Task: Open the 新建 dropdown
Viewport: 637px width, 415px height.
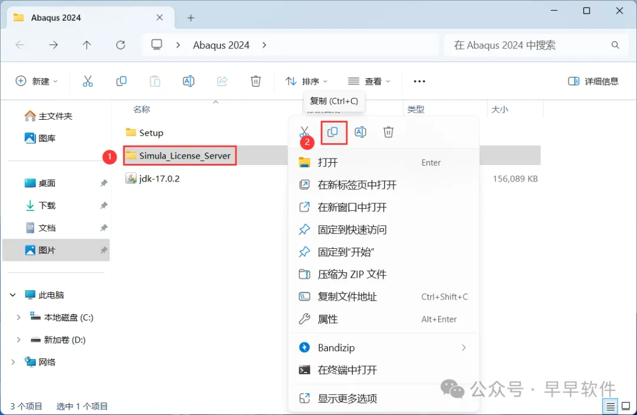Action: pyautogui.click(x=37, y=81)
